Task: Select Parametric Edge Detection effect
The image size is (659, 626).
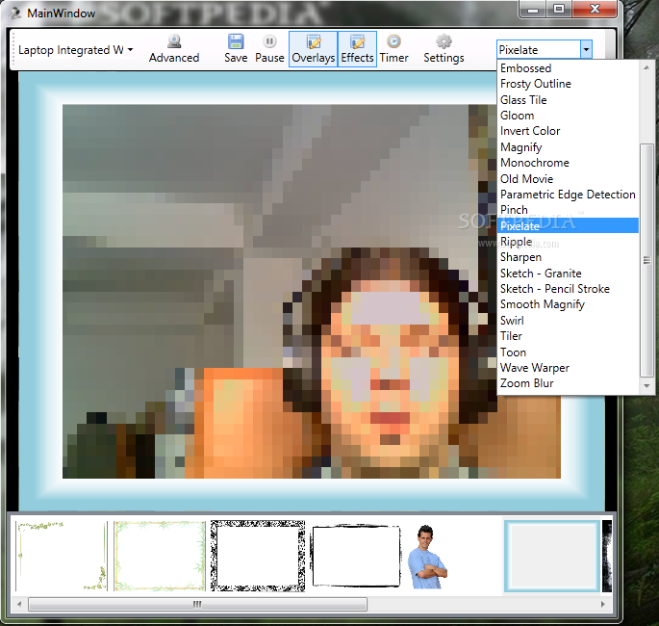Action: point(568,194)
